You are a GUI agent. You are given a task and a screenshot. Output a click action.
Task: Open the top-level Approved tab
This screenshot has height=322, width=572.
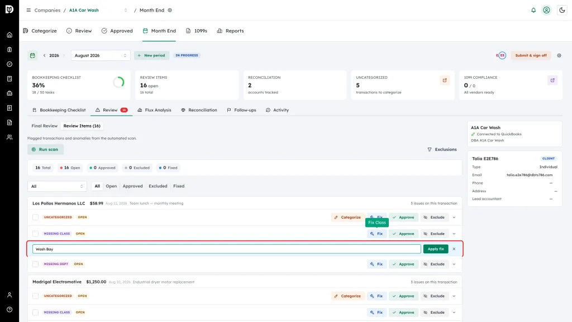pyautogui.click(x=117, y=31)
